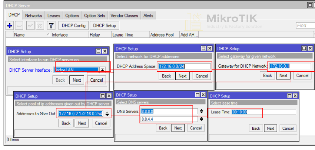Click the Addresses to Give Out field
Image resolution: width=315 pixels, height=150 pixels.
(x=81, y=114)
